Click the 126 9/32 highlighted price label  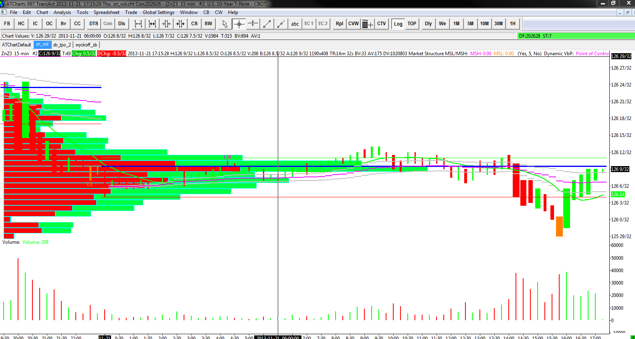point(620,169)
